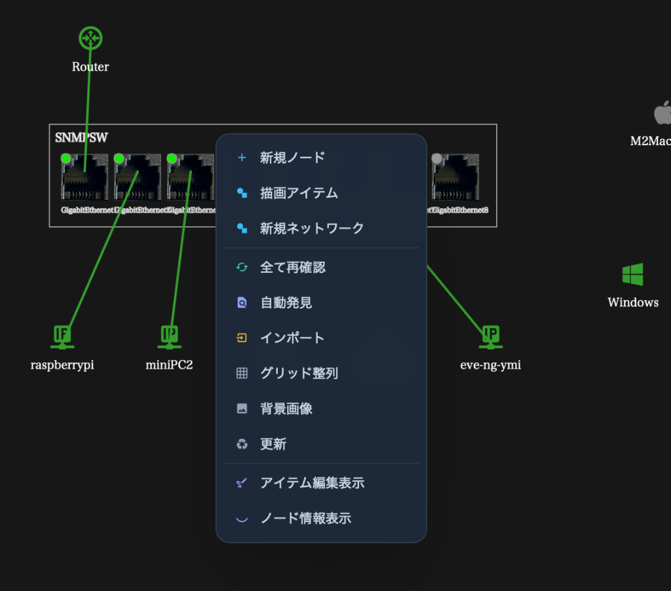
Task: Click the miniPC2 label text
Action: point(169,365)
